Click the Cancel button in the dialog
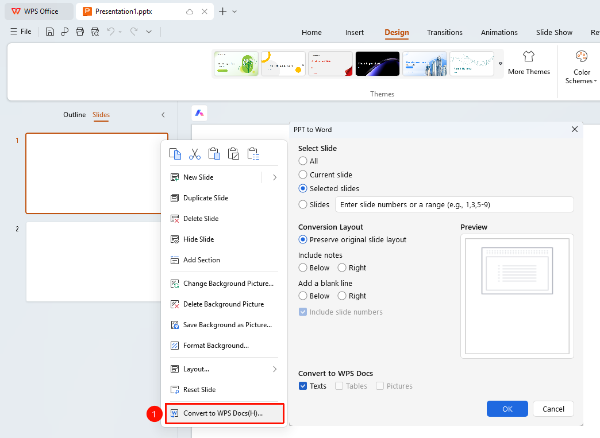Viewport: 600px width, 438px height. tap(553, 409)
